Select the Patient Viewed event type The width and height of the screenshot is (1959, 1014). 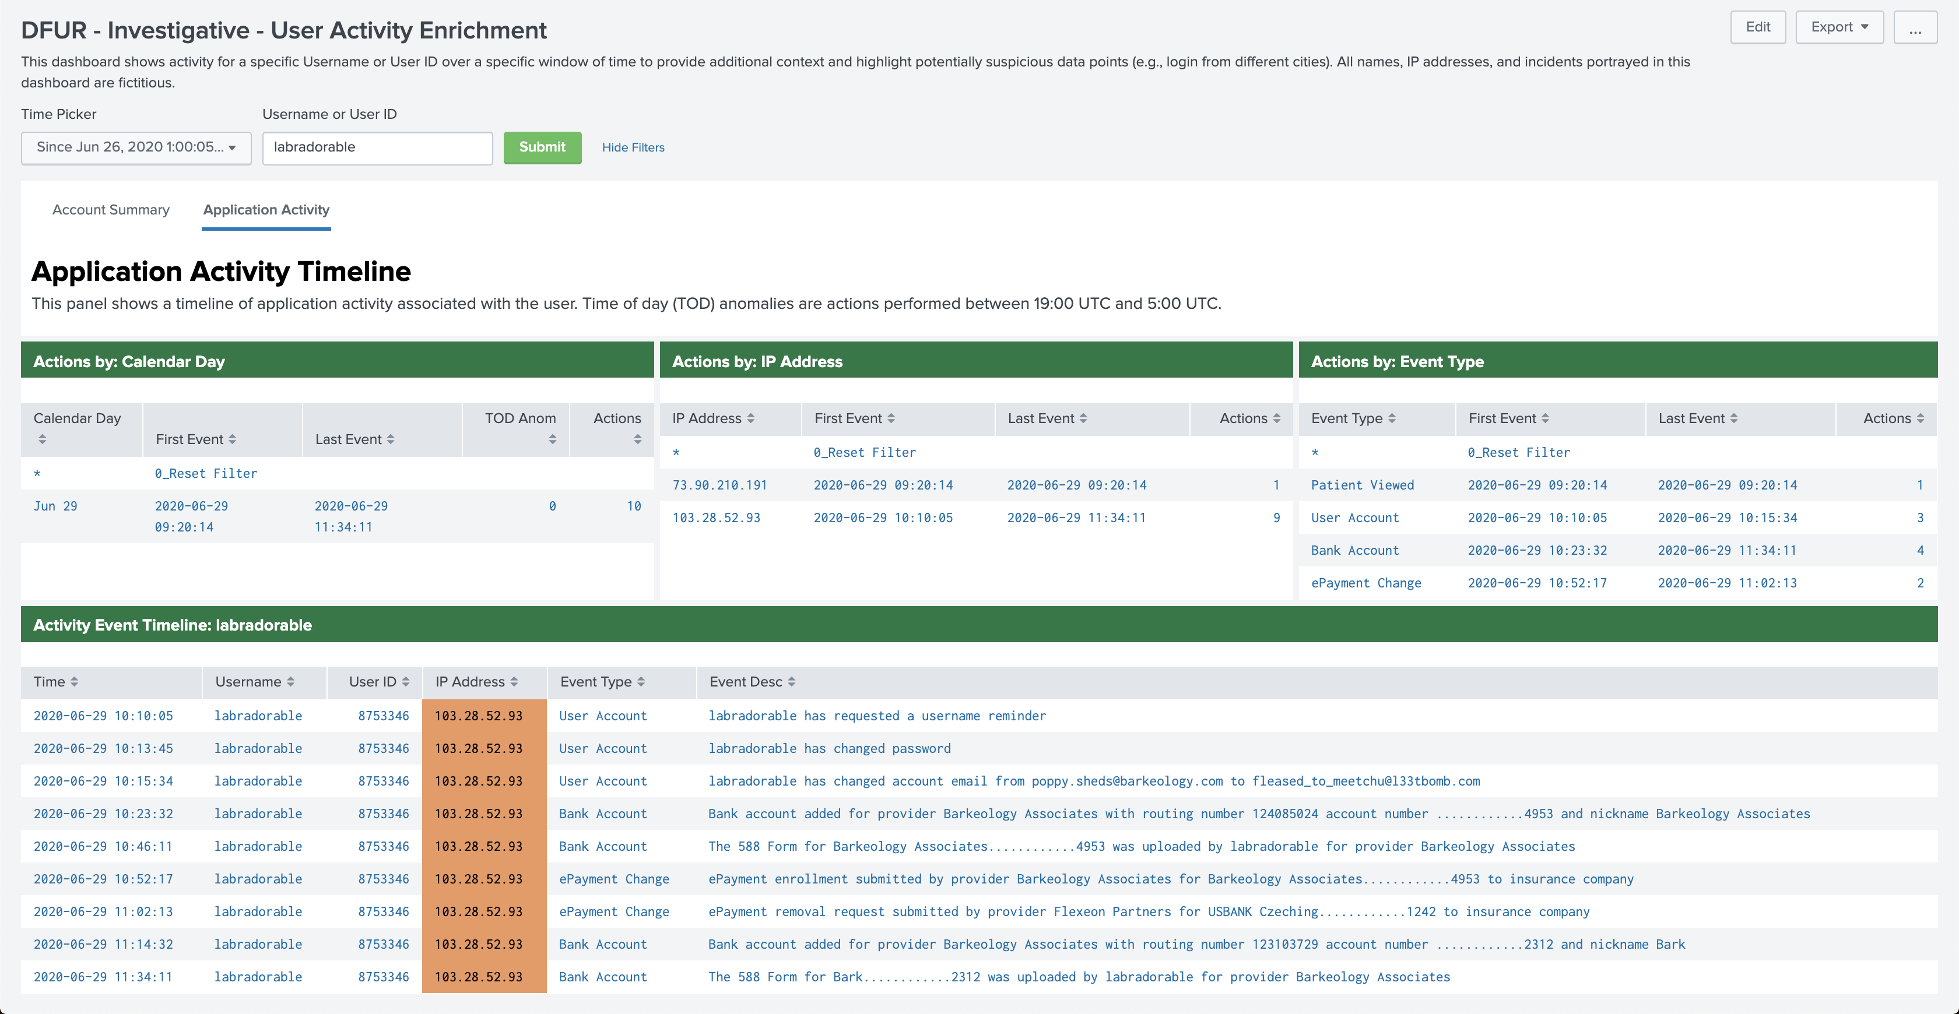1362,485
